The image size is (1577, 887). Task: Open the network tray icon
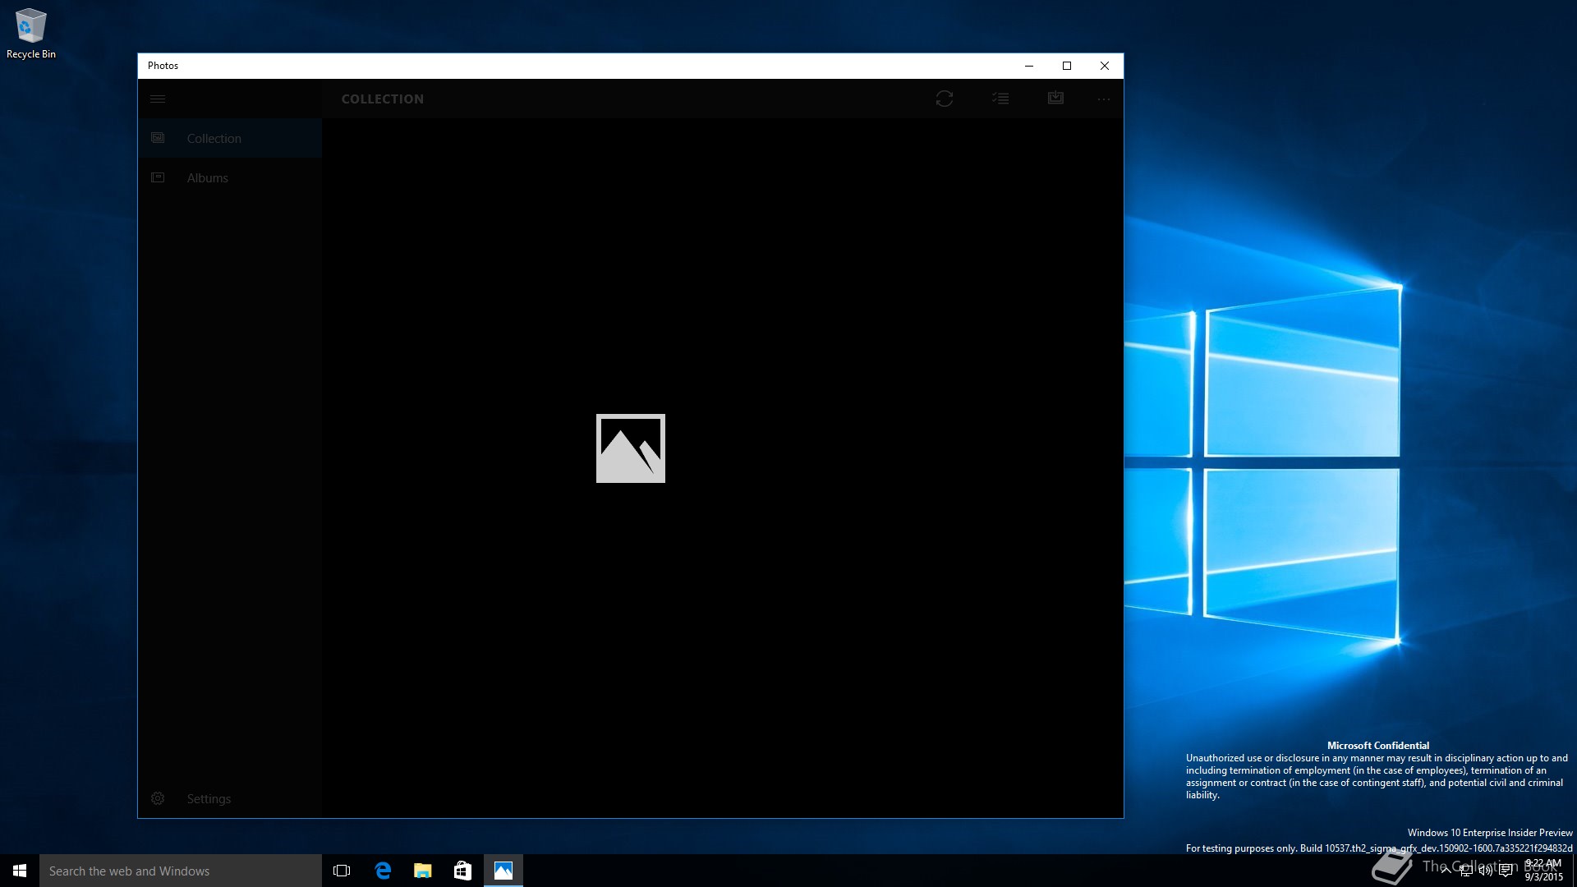pyautogui.click(x=1466, y=871)
